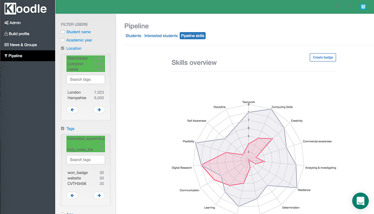Screen dimensions: 374x214
Task: Go to previous page of Tags list
Action: (73, 195)
